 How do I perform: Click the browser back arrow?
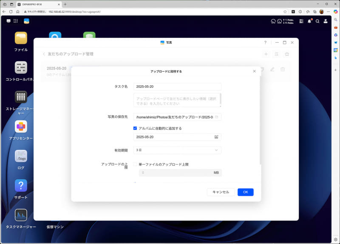point(4,12)
